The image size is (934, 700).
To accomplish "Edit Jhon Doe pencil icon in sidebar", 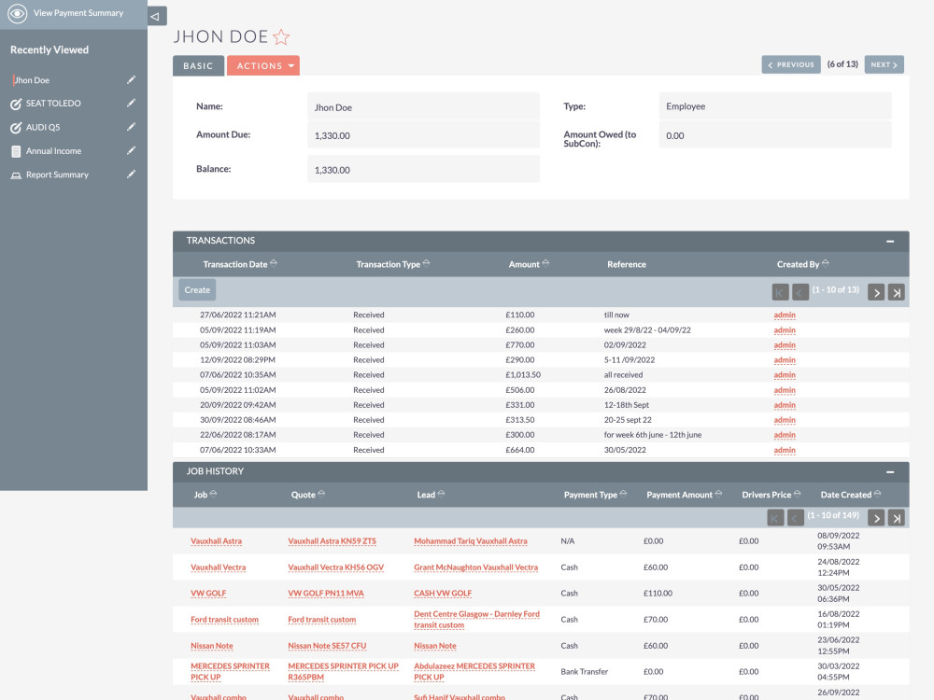I will pos(131,79).
